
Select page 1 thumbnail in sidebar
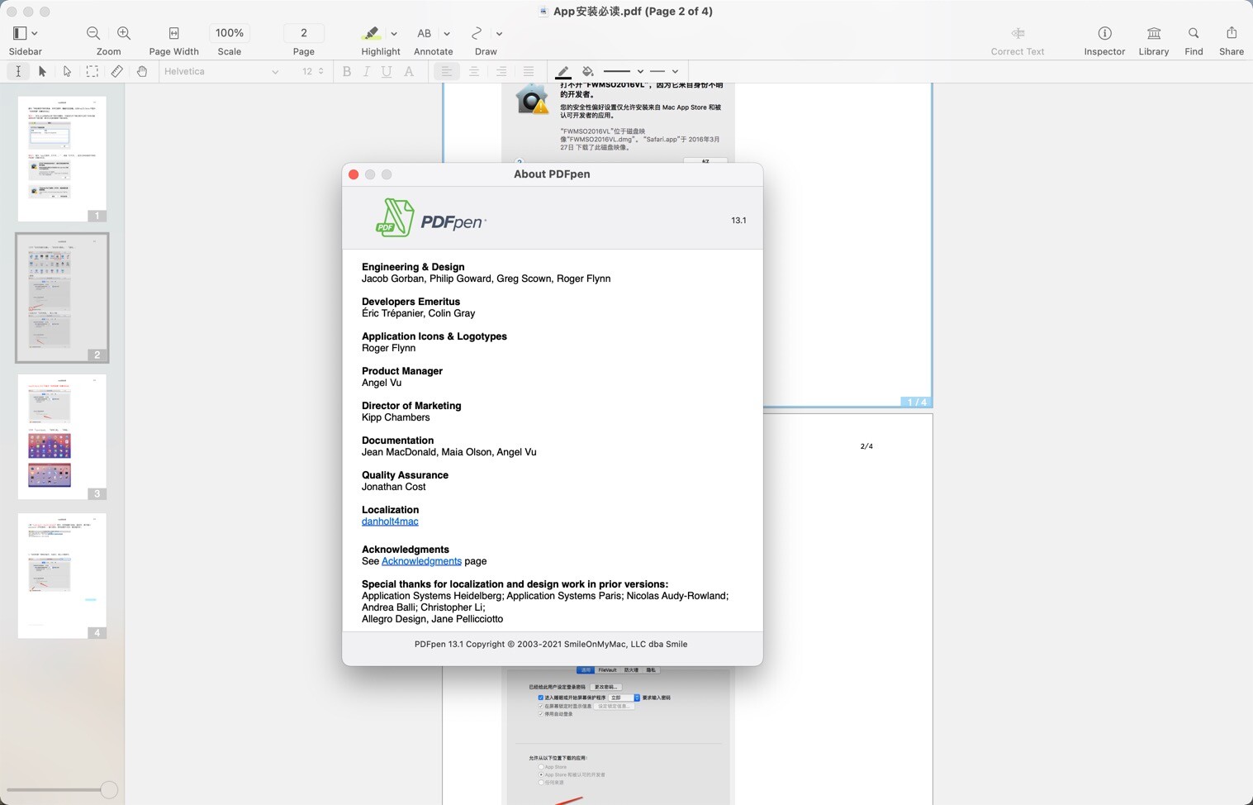tap(62, 159)
